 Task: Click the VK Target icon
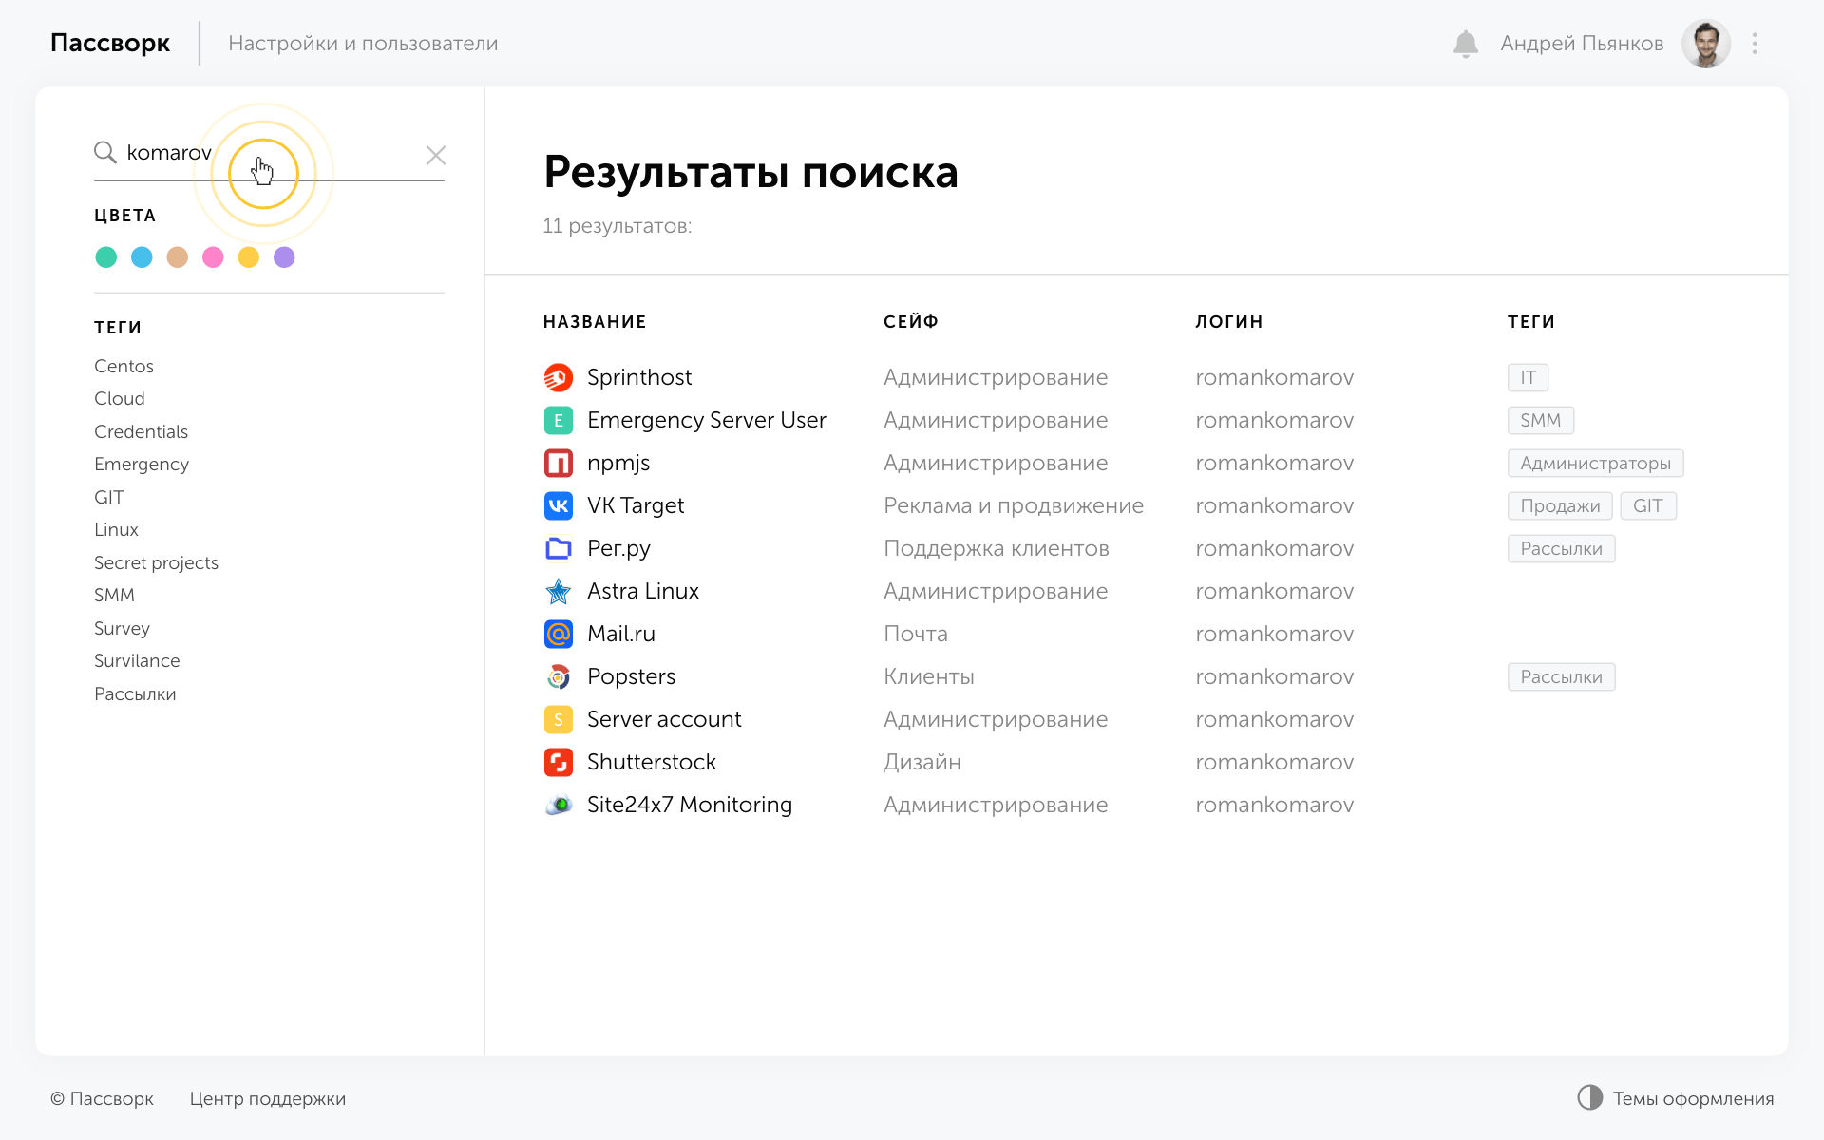tap(559, 505)
